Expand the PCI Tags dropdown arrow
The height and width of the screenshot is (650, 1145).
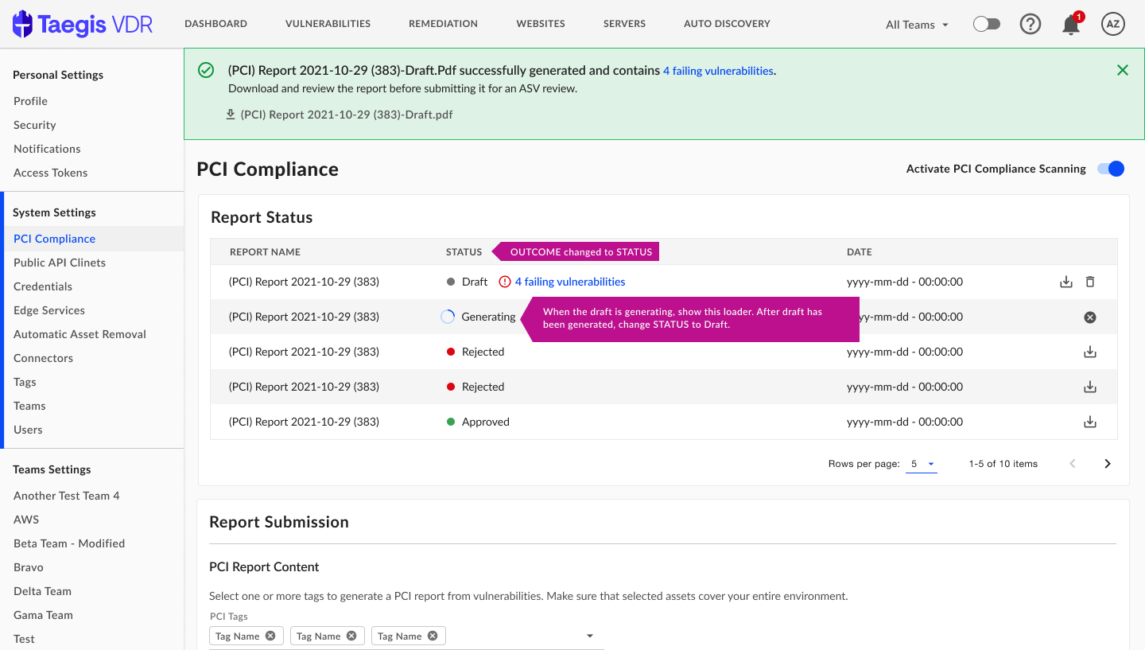tap(590, 636)
